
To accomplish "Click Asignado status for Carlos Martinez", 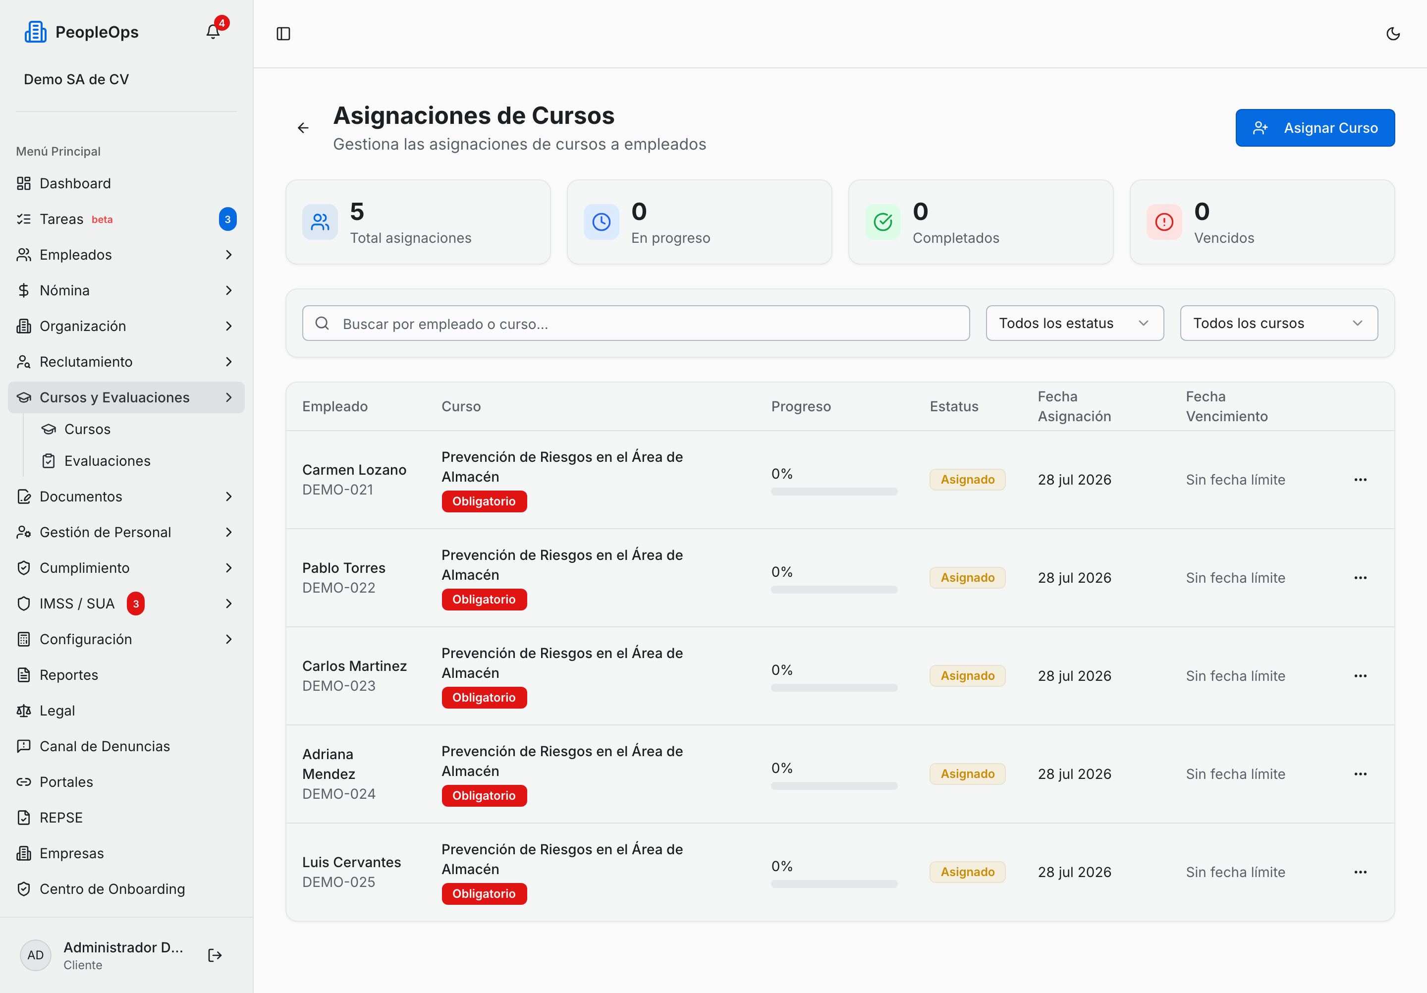I will pos(967,676).
